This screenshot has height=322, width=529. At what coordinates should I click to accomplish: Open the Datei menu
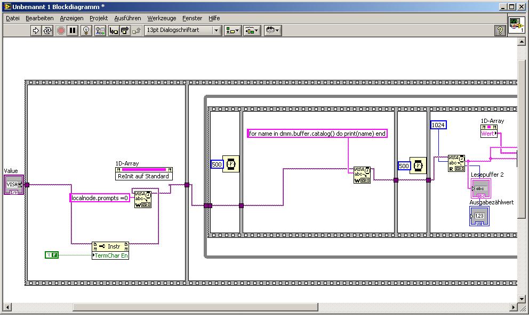tap(13, 18)
